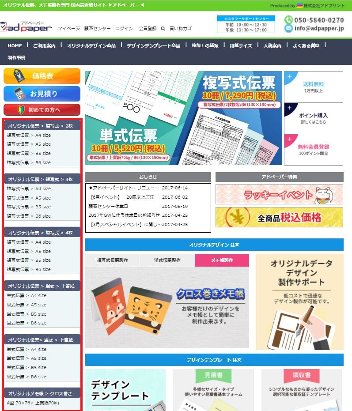Switch to 複写式伝票製作 tab
352x411 pixels.
click(113, 260)
